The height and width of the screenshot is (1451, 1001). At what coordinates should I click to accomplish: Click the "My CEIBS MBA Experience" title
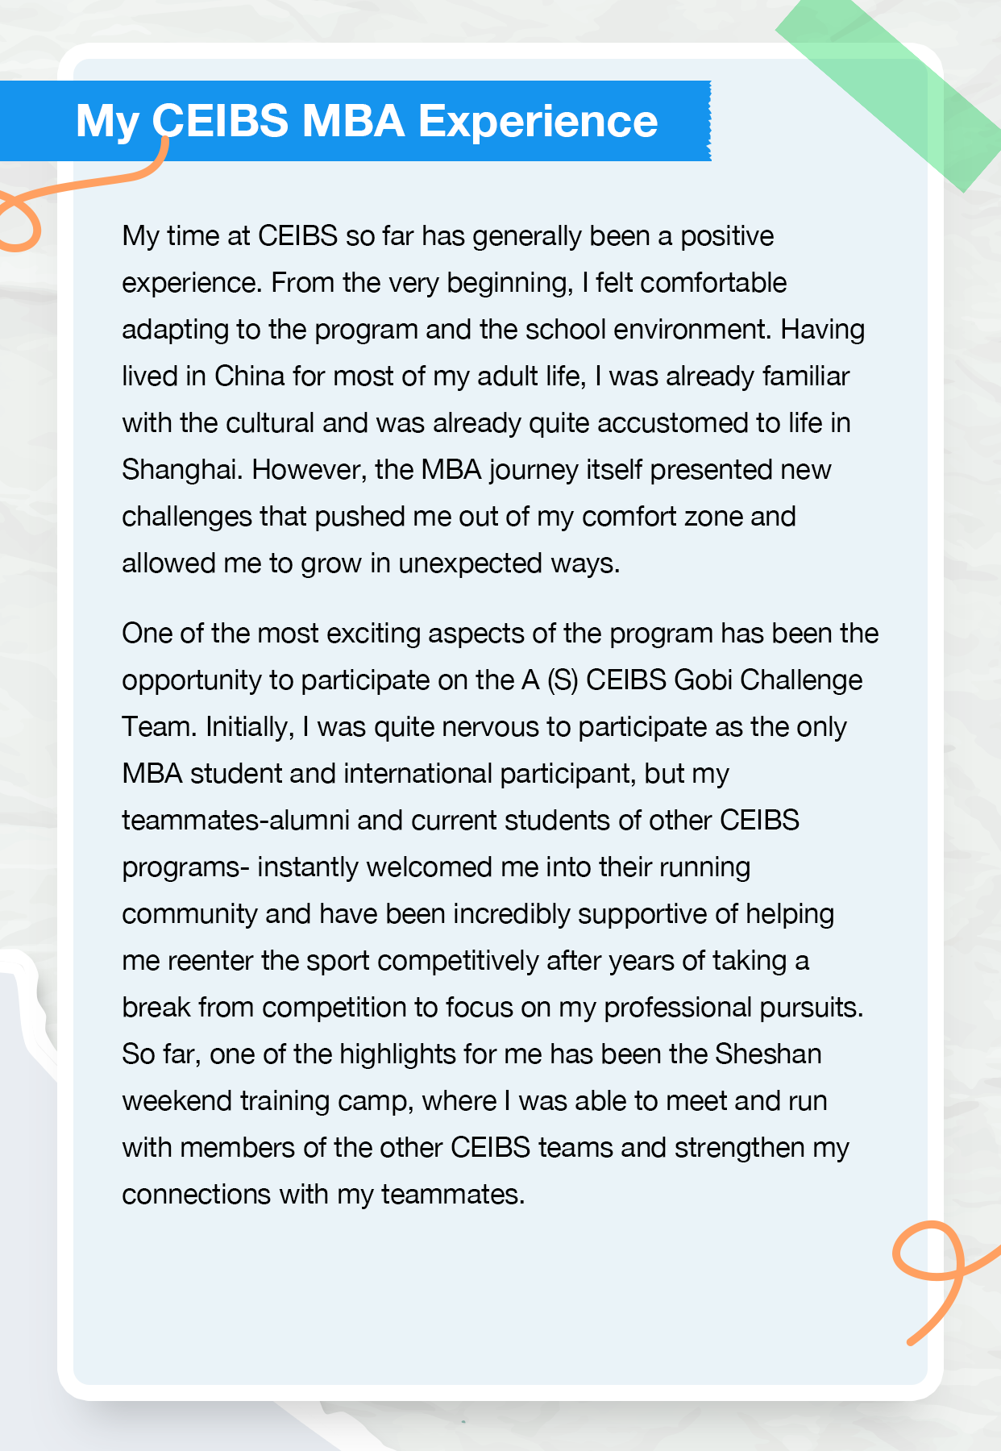(367, 122)
